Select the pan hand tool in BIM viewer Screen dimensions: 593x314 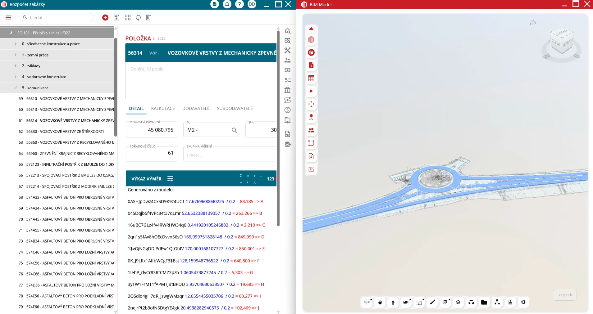point(380,302)
